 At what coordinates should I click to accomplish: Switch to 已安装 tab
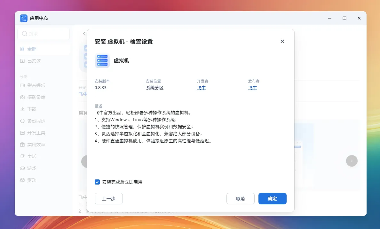(x=34, y=61)
